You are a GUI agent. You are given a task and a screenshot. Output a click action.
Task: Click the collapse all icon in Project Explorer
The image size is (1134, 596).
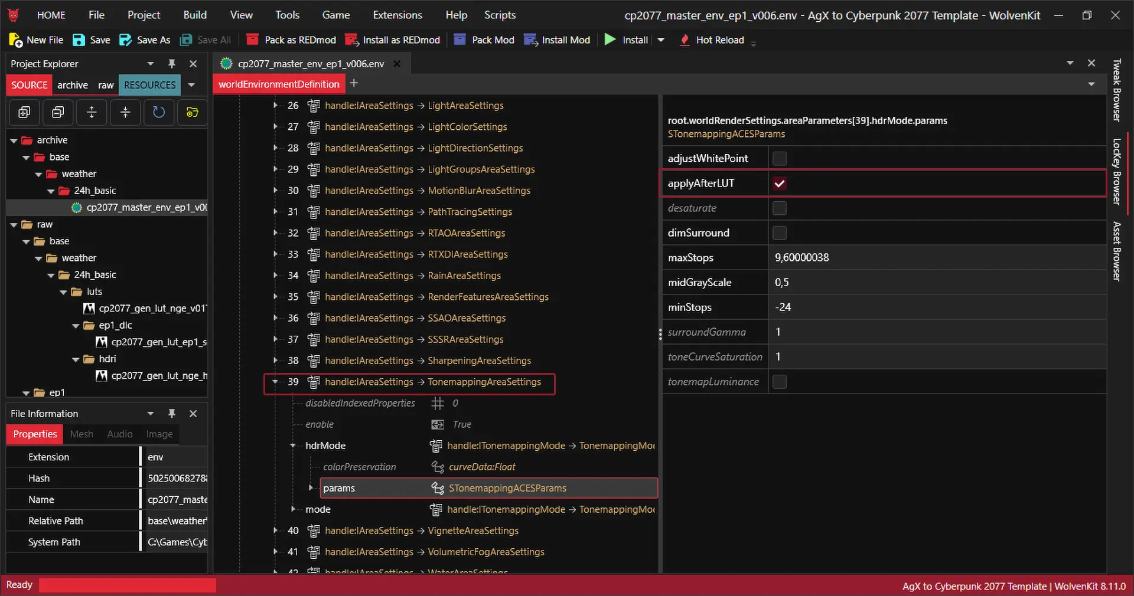tap(58, 112)
